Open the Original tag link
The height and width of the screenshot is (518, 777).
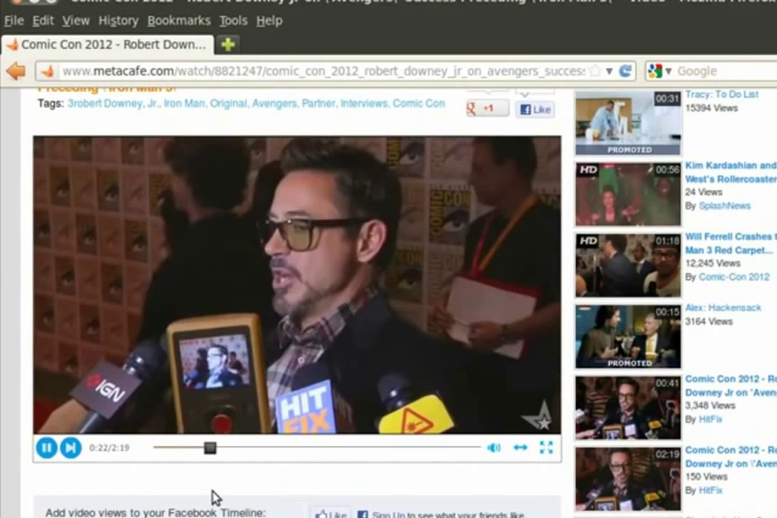[x=229, y=104]
